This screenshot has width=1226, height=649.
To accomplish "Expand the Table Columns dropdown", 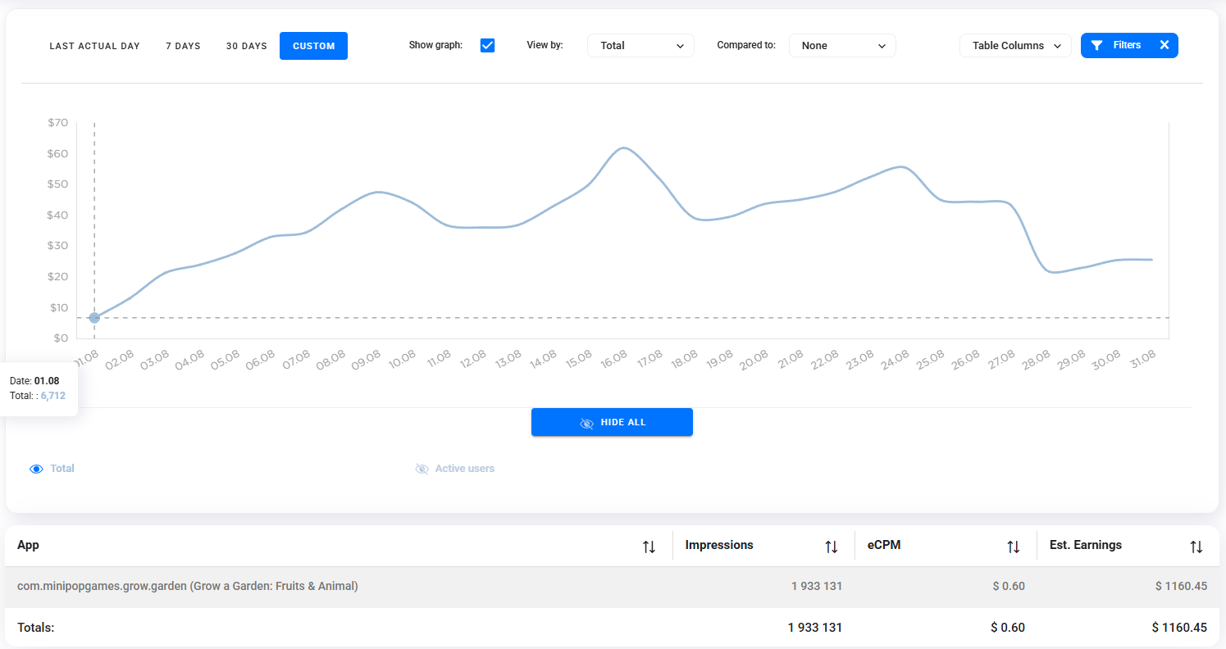I will tap(1015, 46).
